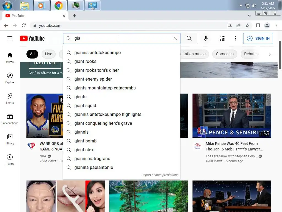The width and height of the screenshot is (282, 212).
Task: Show hidden tray icons arrow
Action: [x=241, y=6]
